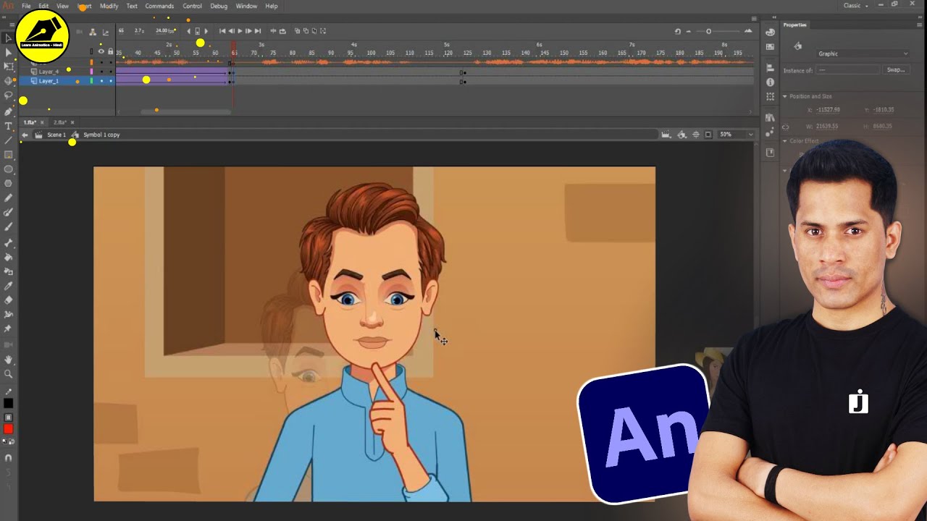Open the Properties panel options menu
The height and width of the screenshot is (521, 927).
click(920, 25)
